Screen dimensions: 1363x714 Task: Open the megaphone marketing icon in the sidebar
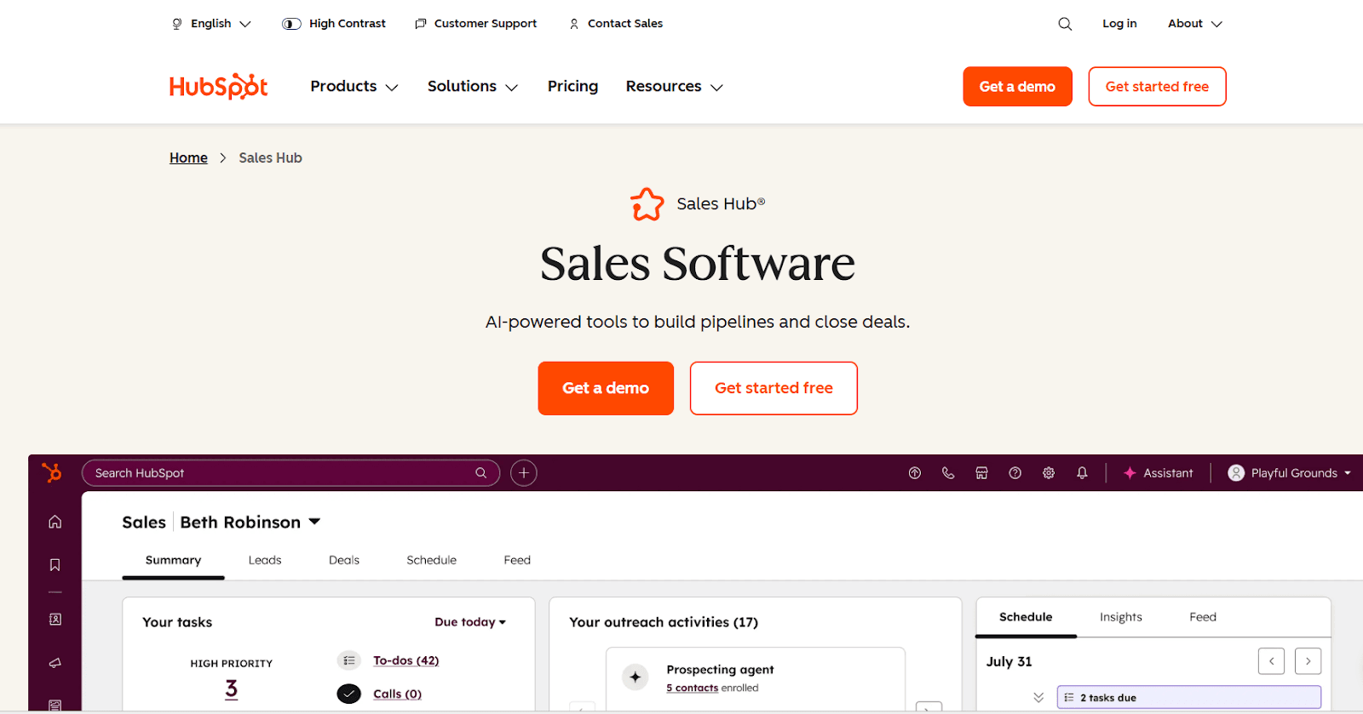point(55,663)
